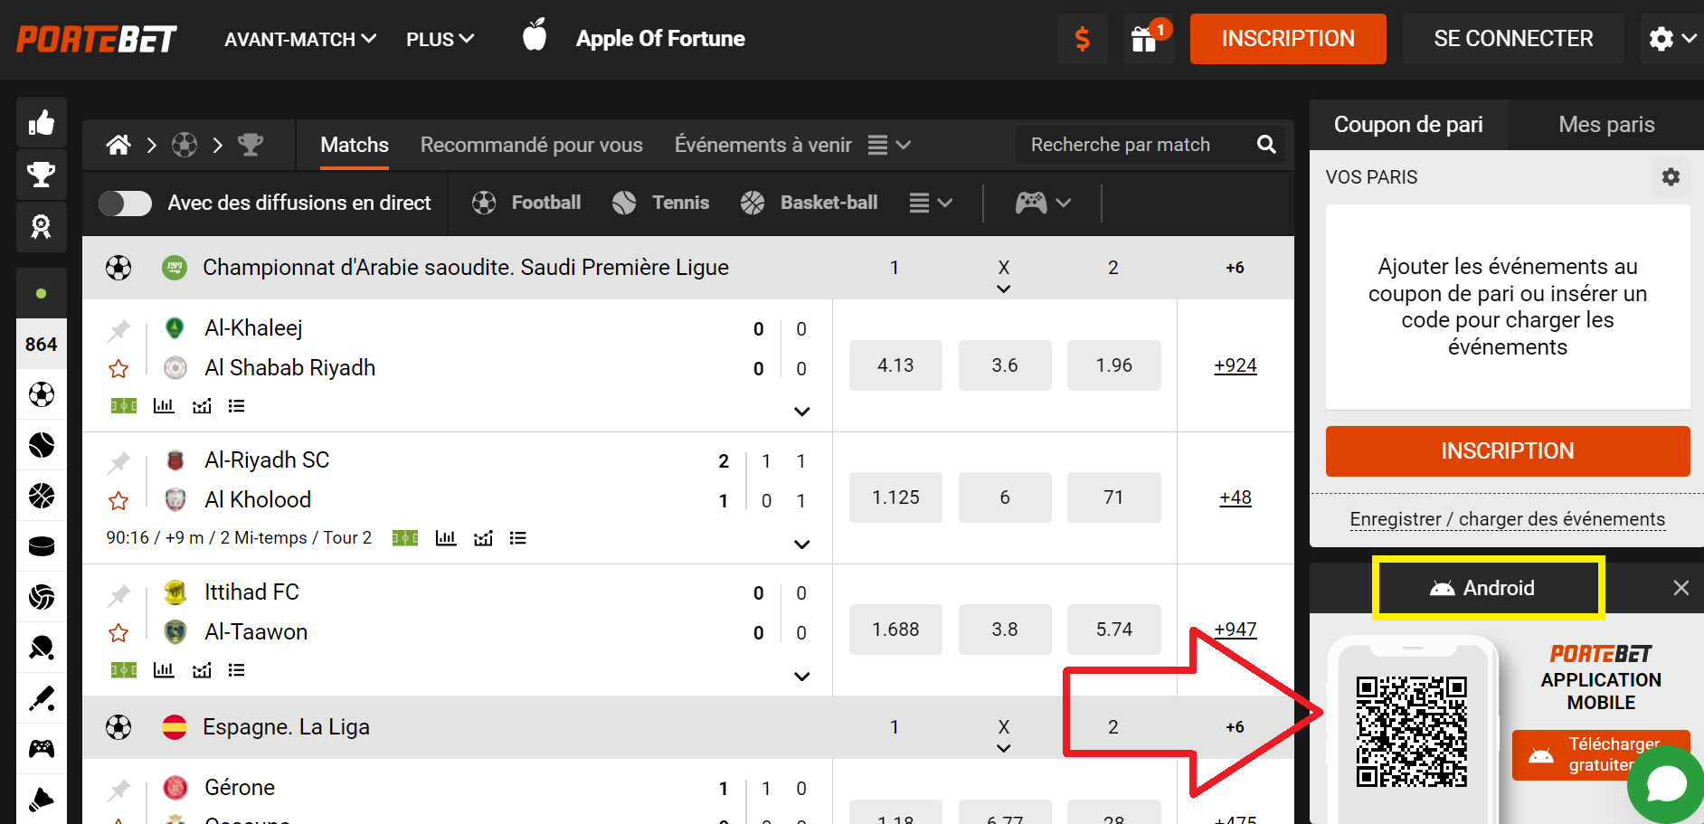Open Enregistrer / charger des événements link
The image size is (1704, 824).
pos(1508,519)
